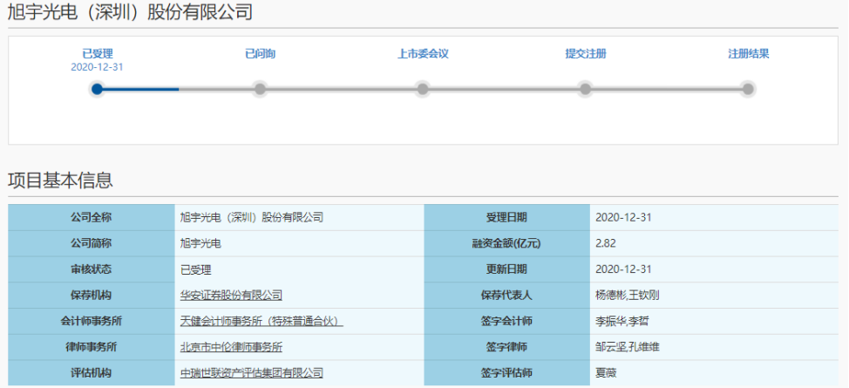
Task: Click the 审核状态 header cell
Action: click(91, 269)
